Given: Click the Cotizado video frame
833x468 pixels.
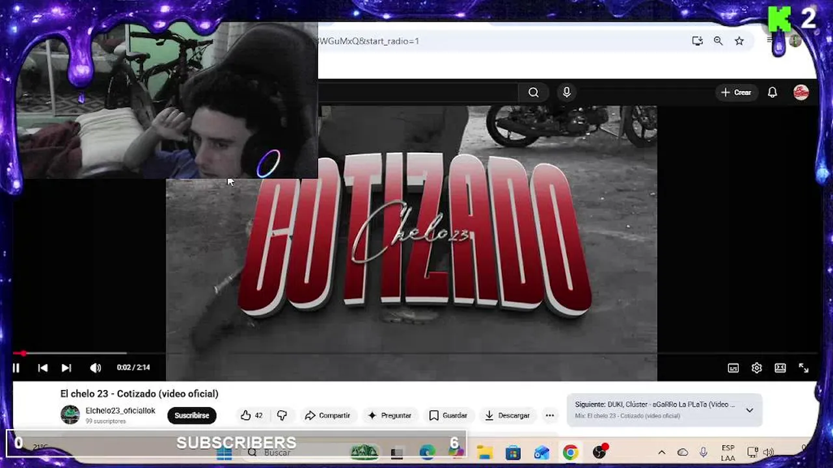Looking at the screenshot, I should tap(411, 243).
